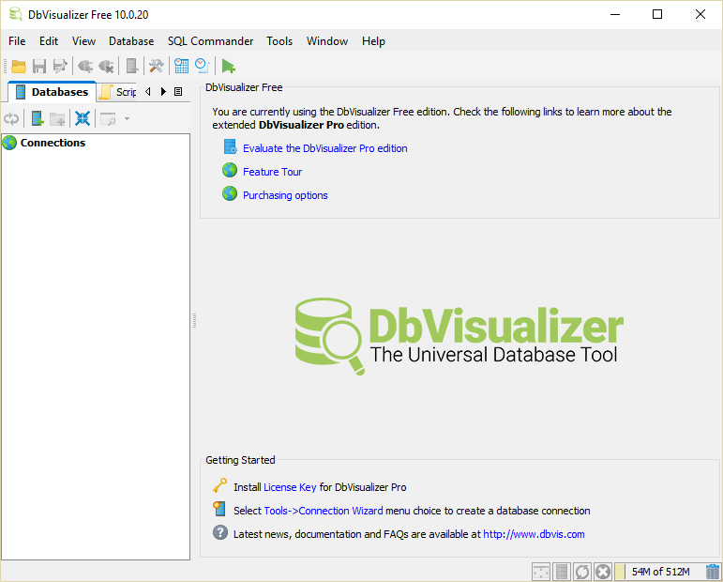
Task: Click the gold key icon under Getting Started
Action: pyautogui.click(x=220, y=485)
